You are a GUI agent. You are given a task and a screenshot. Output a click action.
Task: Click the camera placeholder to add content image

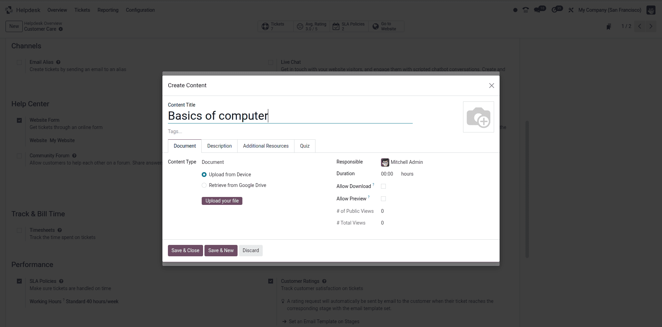(479, 117)
